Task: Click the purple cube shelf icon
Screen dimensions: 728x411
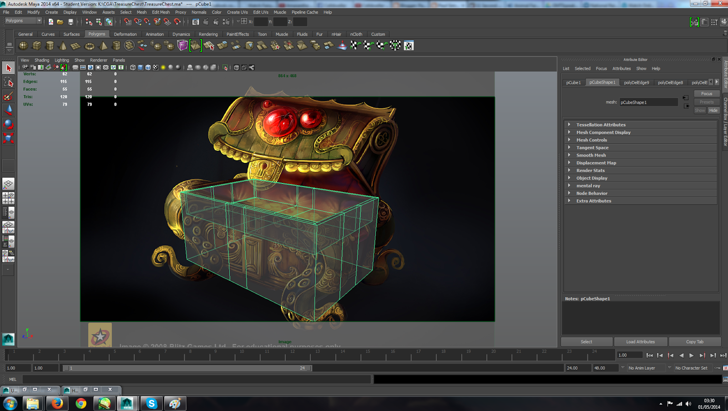Action: [182, 46]
